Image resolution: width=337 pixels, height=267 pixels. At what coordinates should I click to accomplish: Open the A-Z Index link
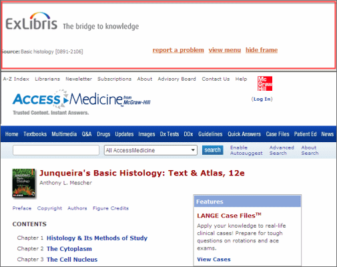coord(16,79)
